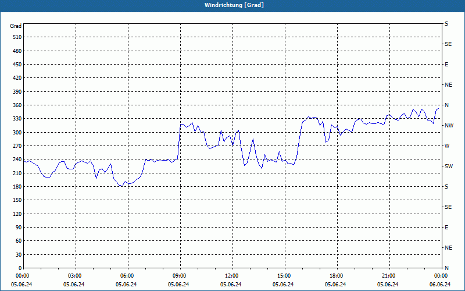The width and height of the screenshot is (465, 291).
Task: Select the 30 degree axis label
Action: 19,255
